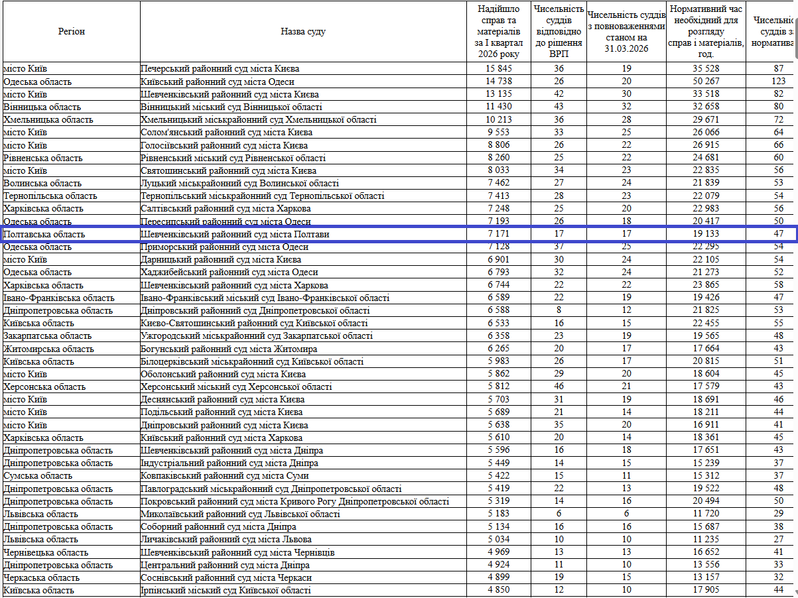Screen dimensions: 798x598
Task: Click the "Нормативний час" column header
Action: click(x=706, y=31)
